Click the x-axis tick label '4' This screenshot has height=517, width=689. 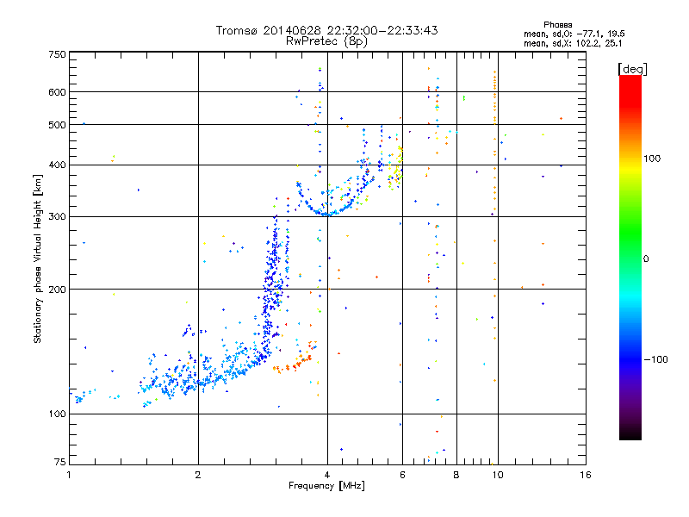coord(327,475)
